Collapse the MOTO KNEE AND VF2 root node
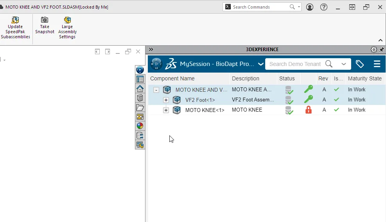 [156, 90]
